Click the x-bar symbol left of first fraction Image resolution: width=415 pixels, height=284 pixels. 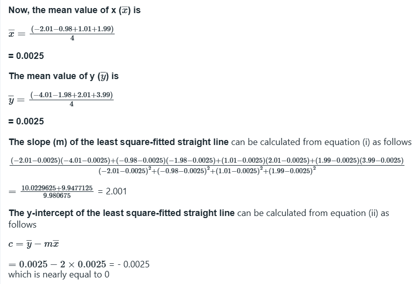[x=12, y=34]
